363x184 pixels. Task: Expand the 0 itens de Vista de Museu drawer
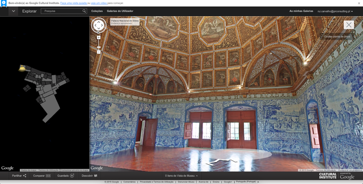[181, 176]
